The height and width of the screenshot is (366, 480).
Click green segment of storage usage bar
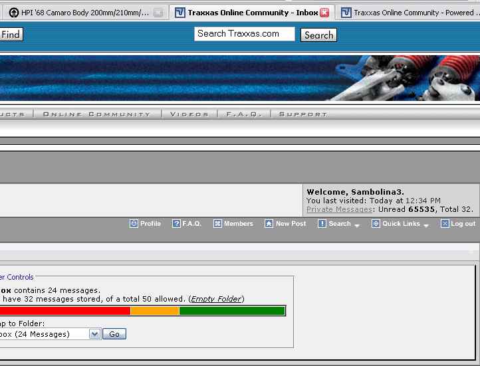(x=232, y=311)
